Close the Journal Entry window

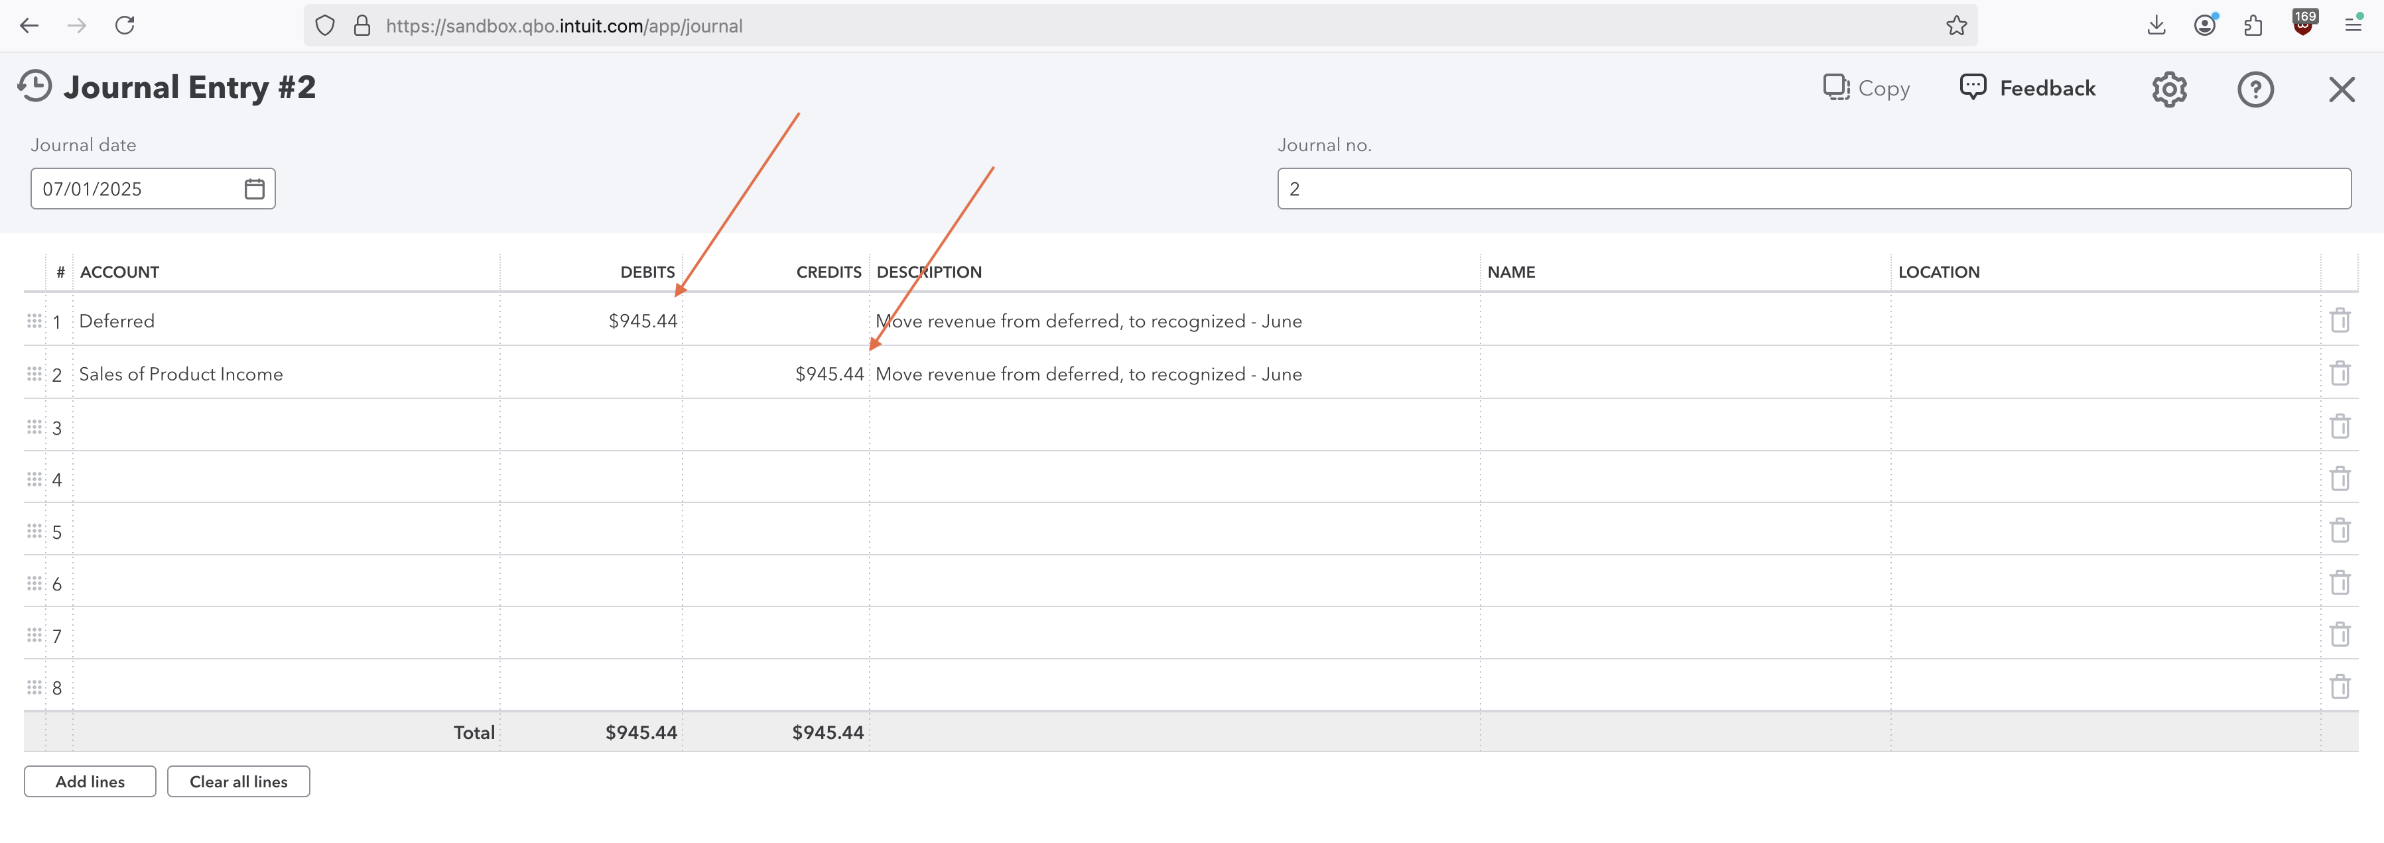[x=2342, y=89]
